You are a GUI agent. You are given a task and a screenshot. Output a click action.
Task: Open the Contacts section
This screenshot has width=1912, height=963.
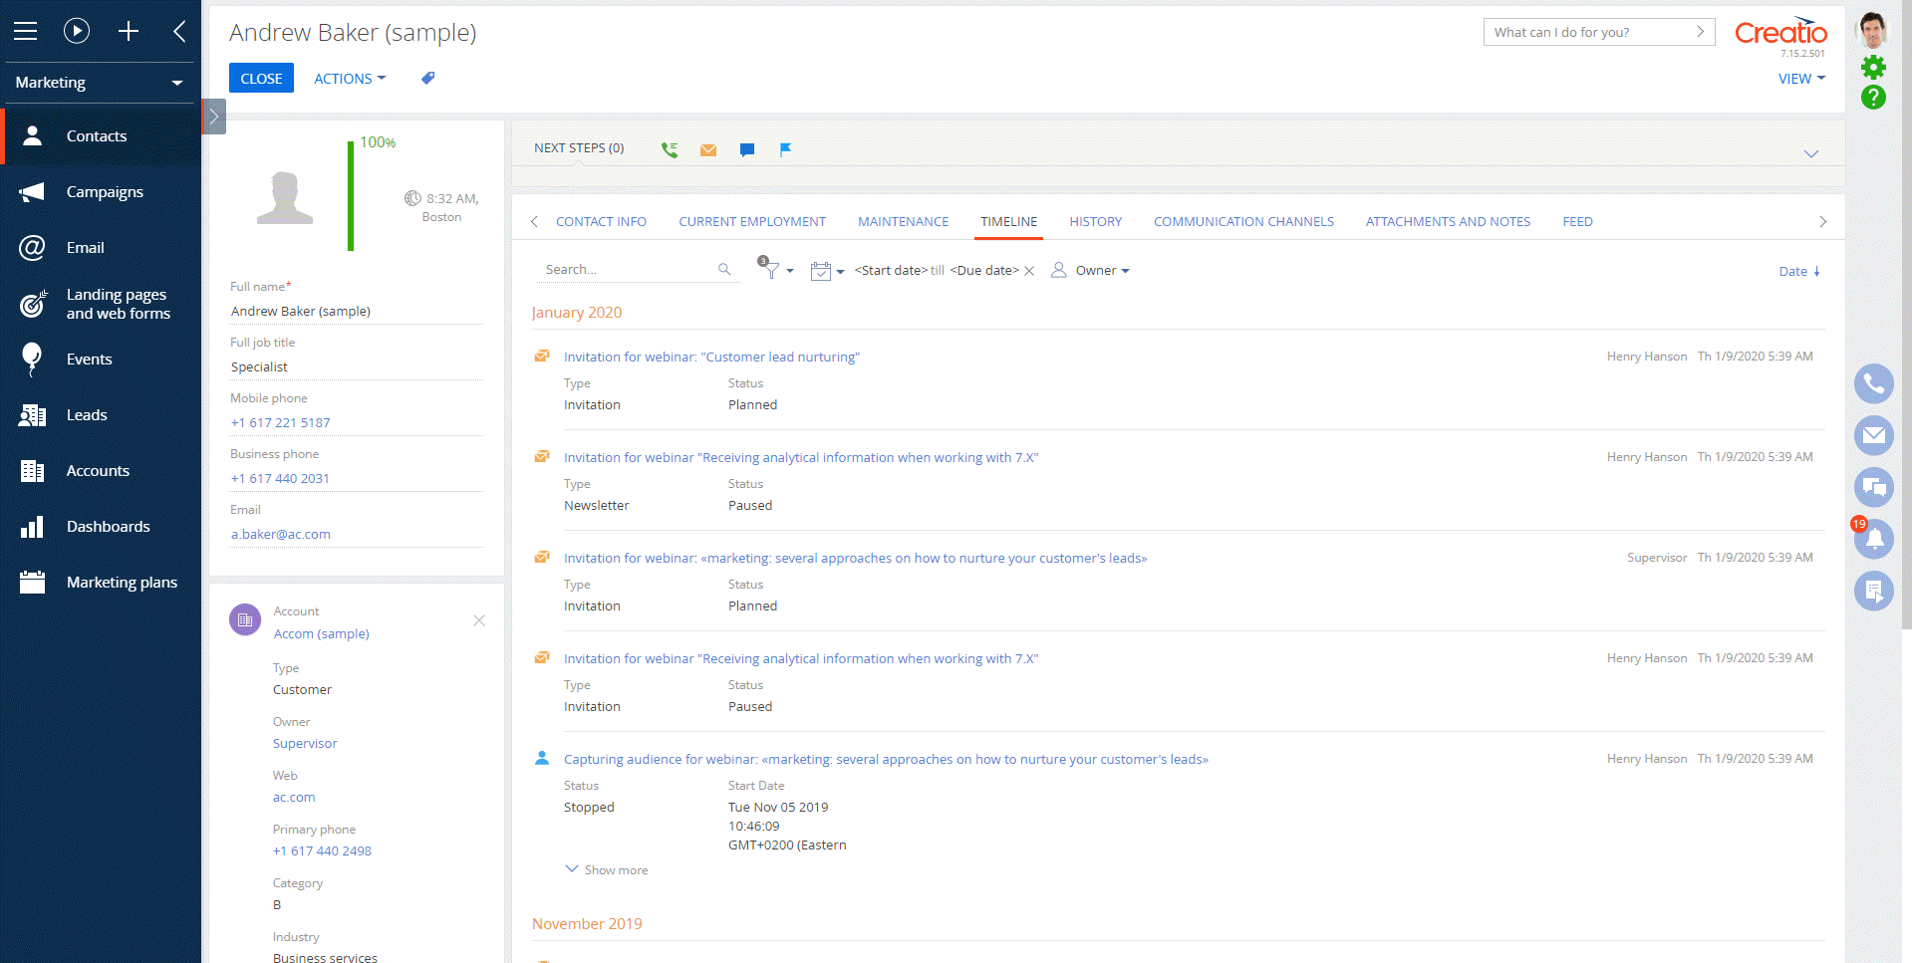click(101, 136)
